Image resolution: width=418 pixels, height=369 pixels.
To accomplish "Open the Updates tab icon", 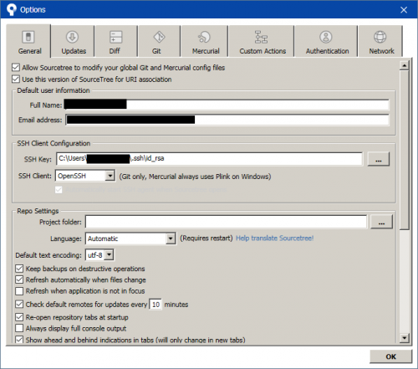I will (72, 37).
